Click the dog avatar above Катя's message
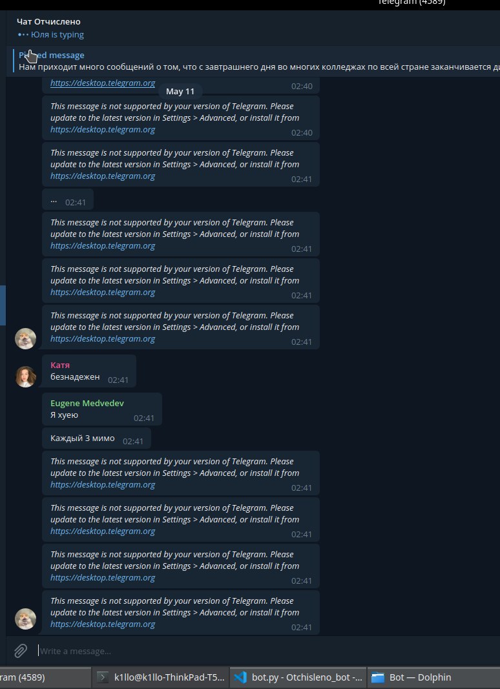The image size is (500, 689). pyautogui.click(x=25, y=338)
